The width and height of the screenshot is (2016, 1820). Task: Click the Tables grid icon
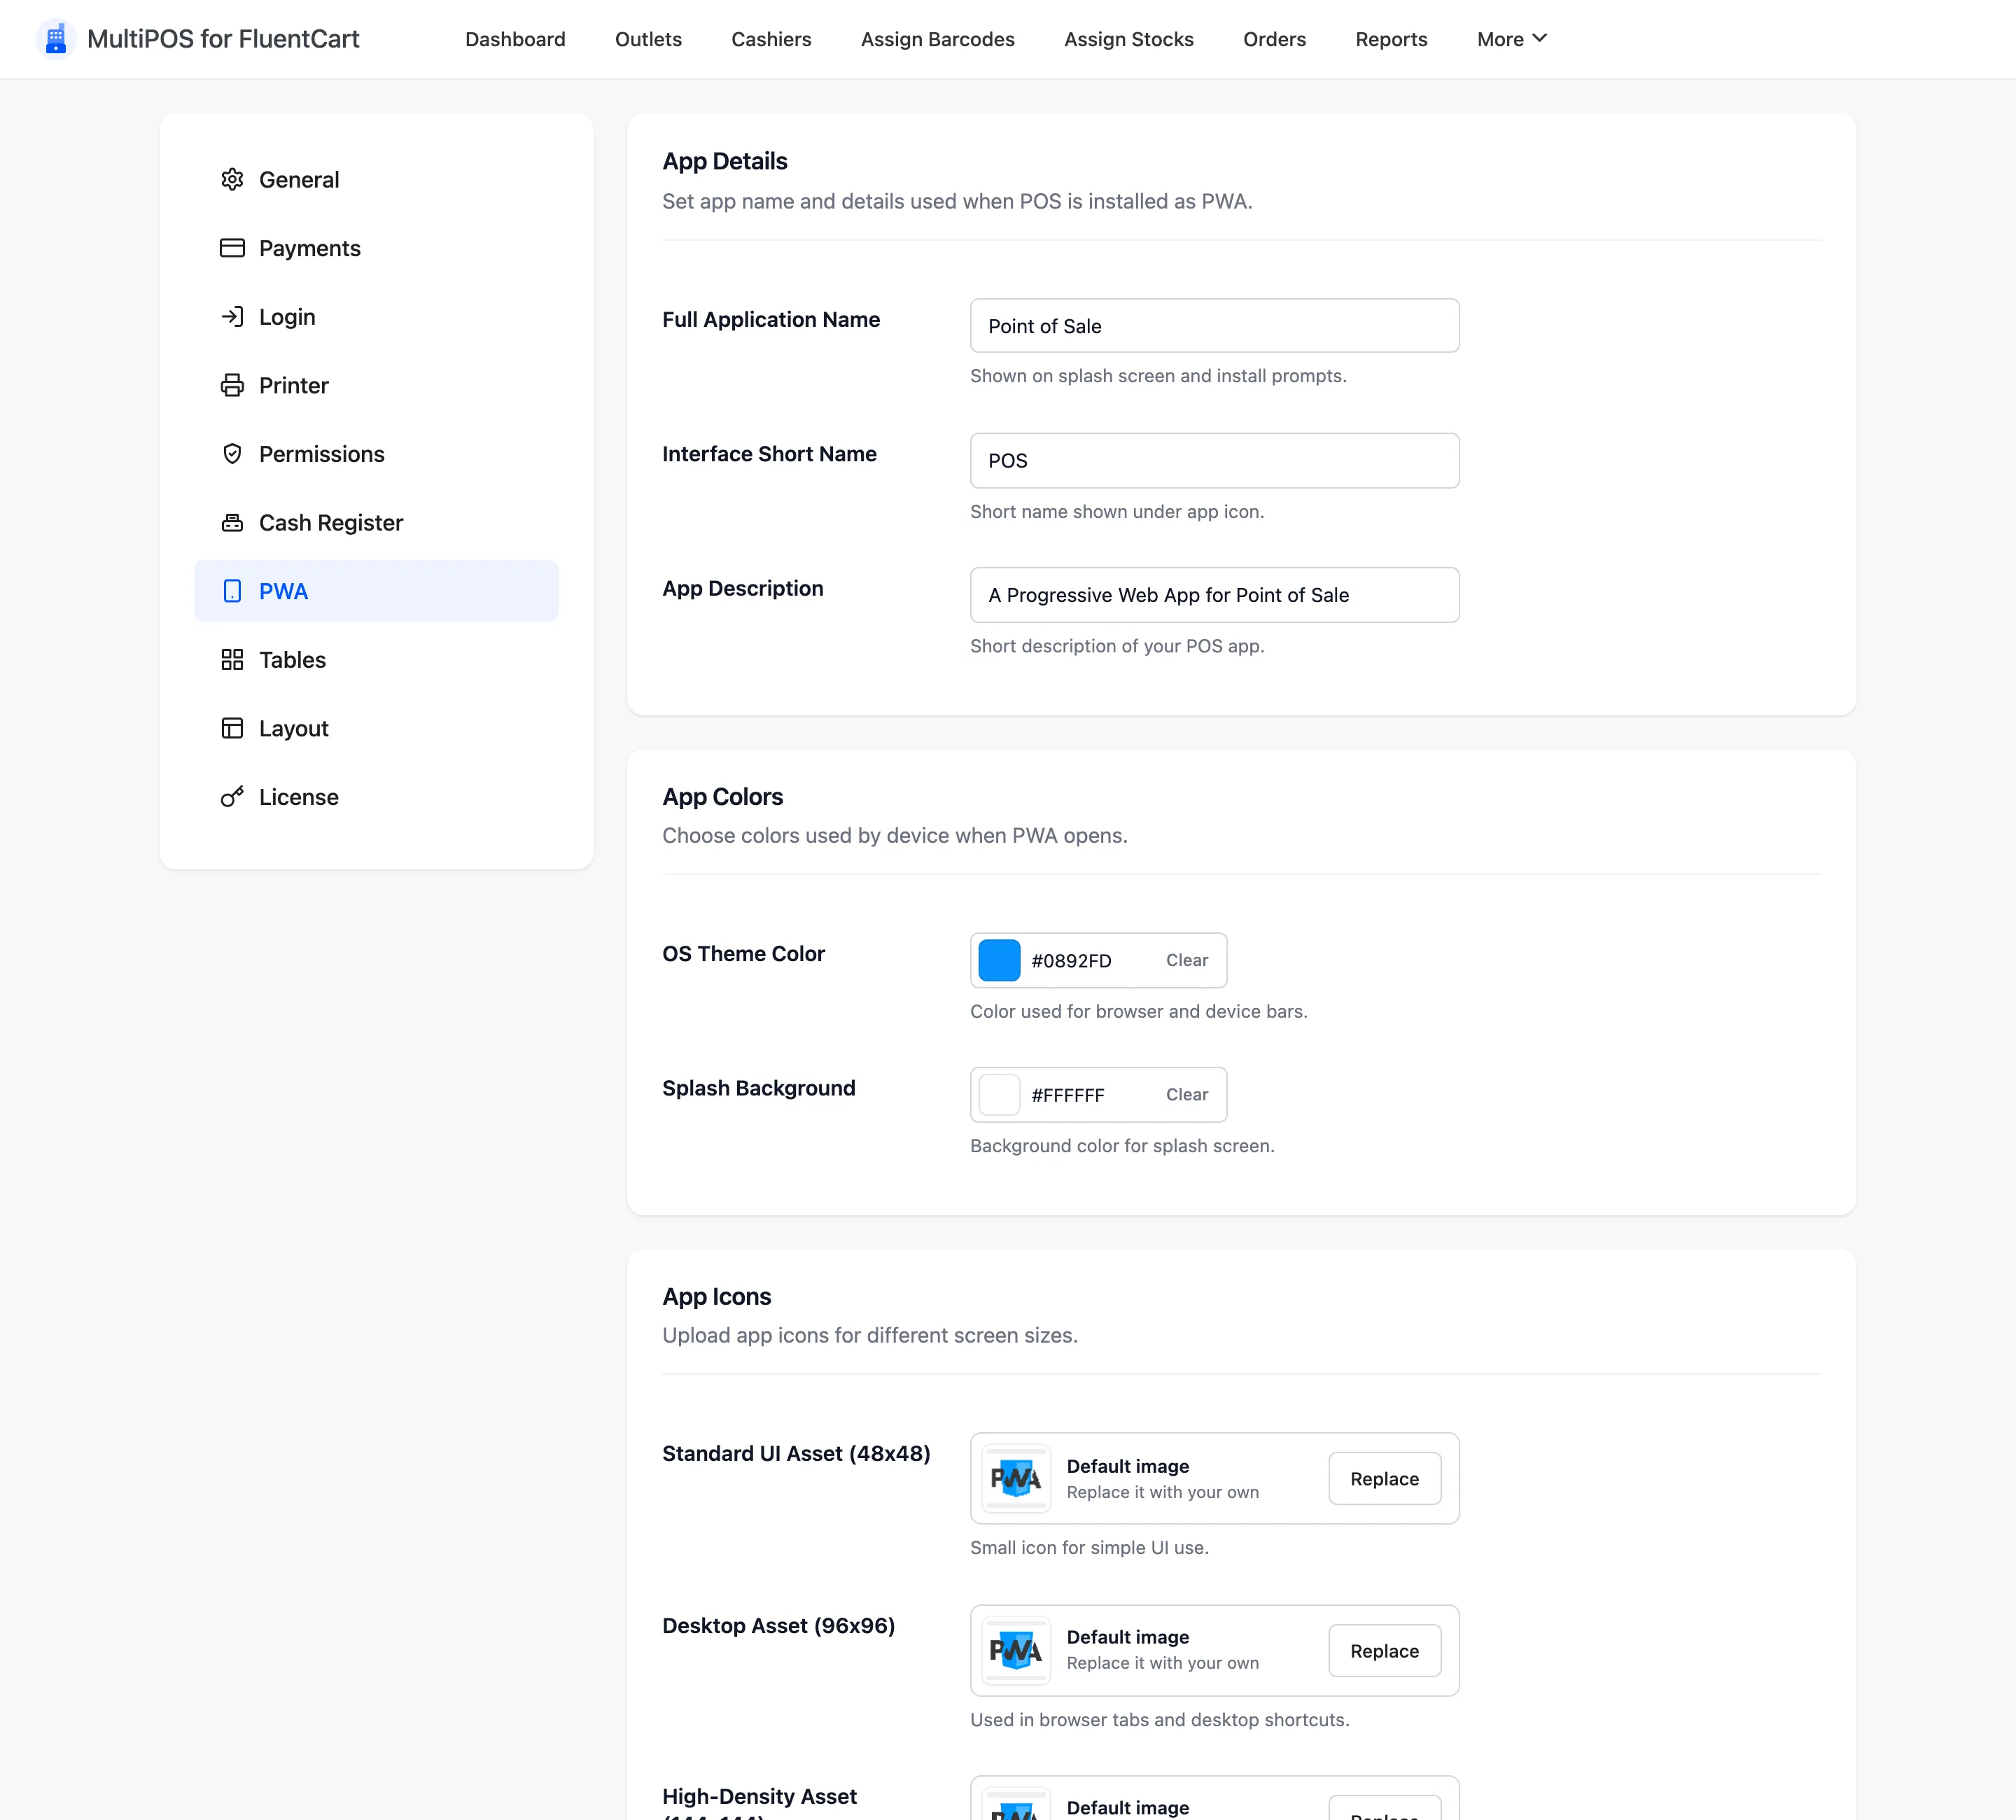(232, 660)
